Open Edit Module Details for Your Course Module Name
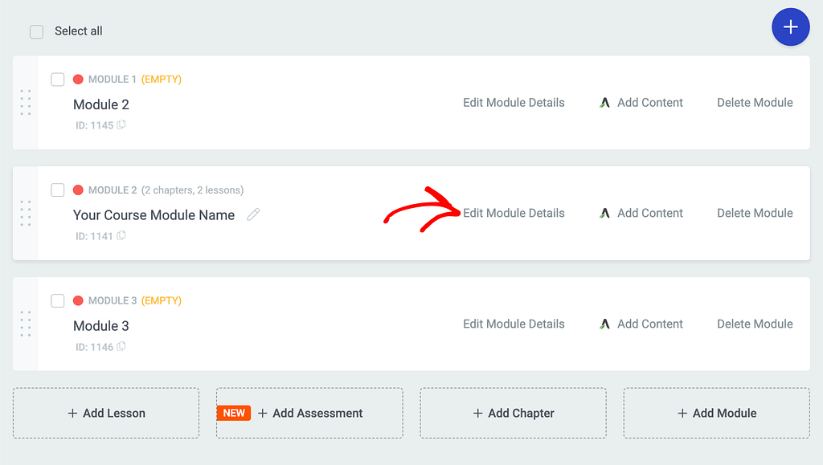 pos(514,214)
